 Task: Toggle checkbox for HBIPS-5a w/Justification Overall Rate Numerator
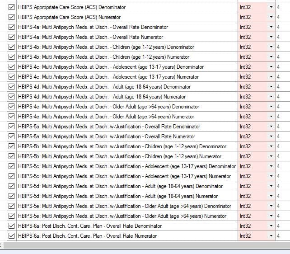click(x=11, y=136)
